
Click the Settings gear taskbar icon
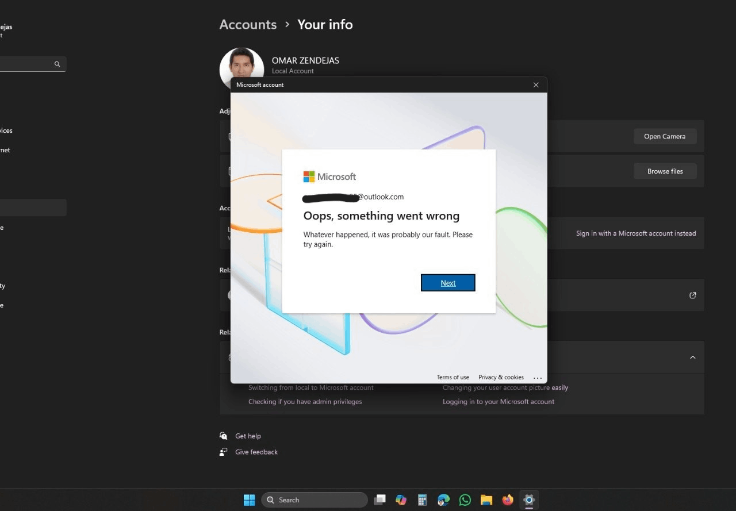(x=529, y=500)
